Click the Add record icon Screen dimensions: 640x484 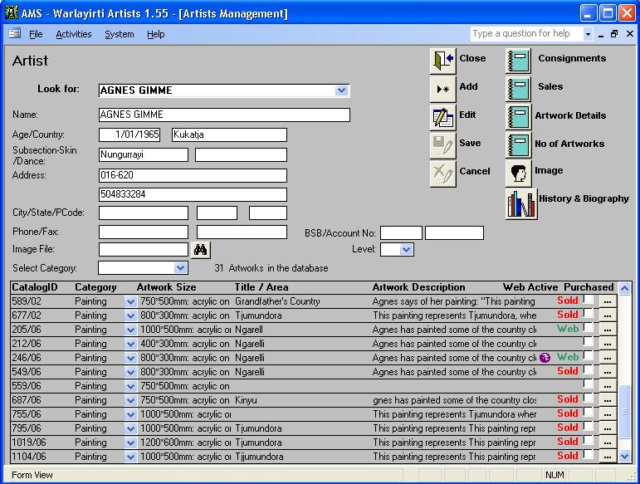tap(443, 89)
